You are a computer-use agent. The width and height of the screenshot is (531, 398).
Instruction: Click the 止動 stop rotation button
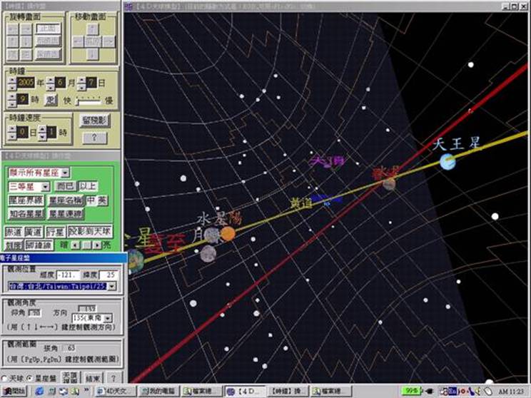pyautogui.click(x=48, y=29)
